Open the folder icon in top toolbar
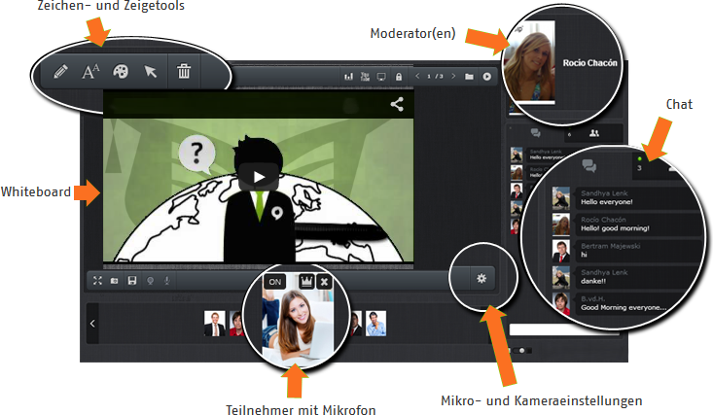 coord(469,76)
